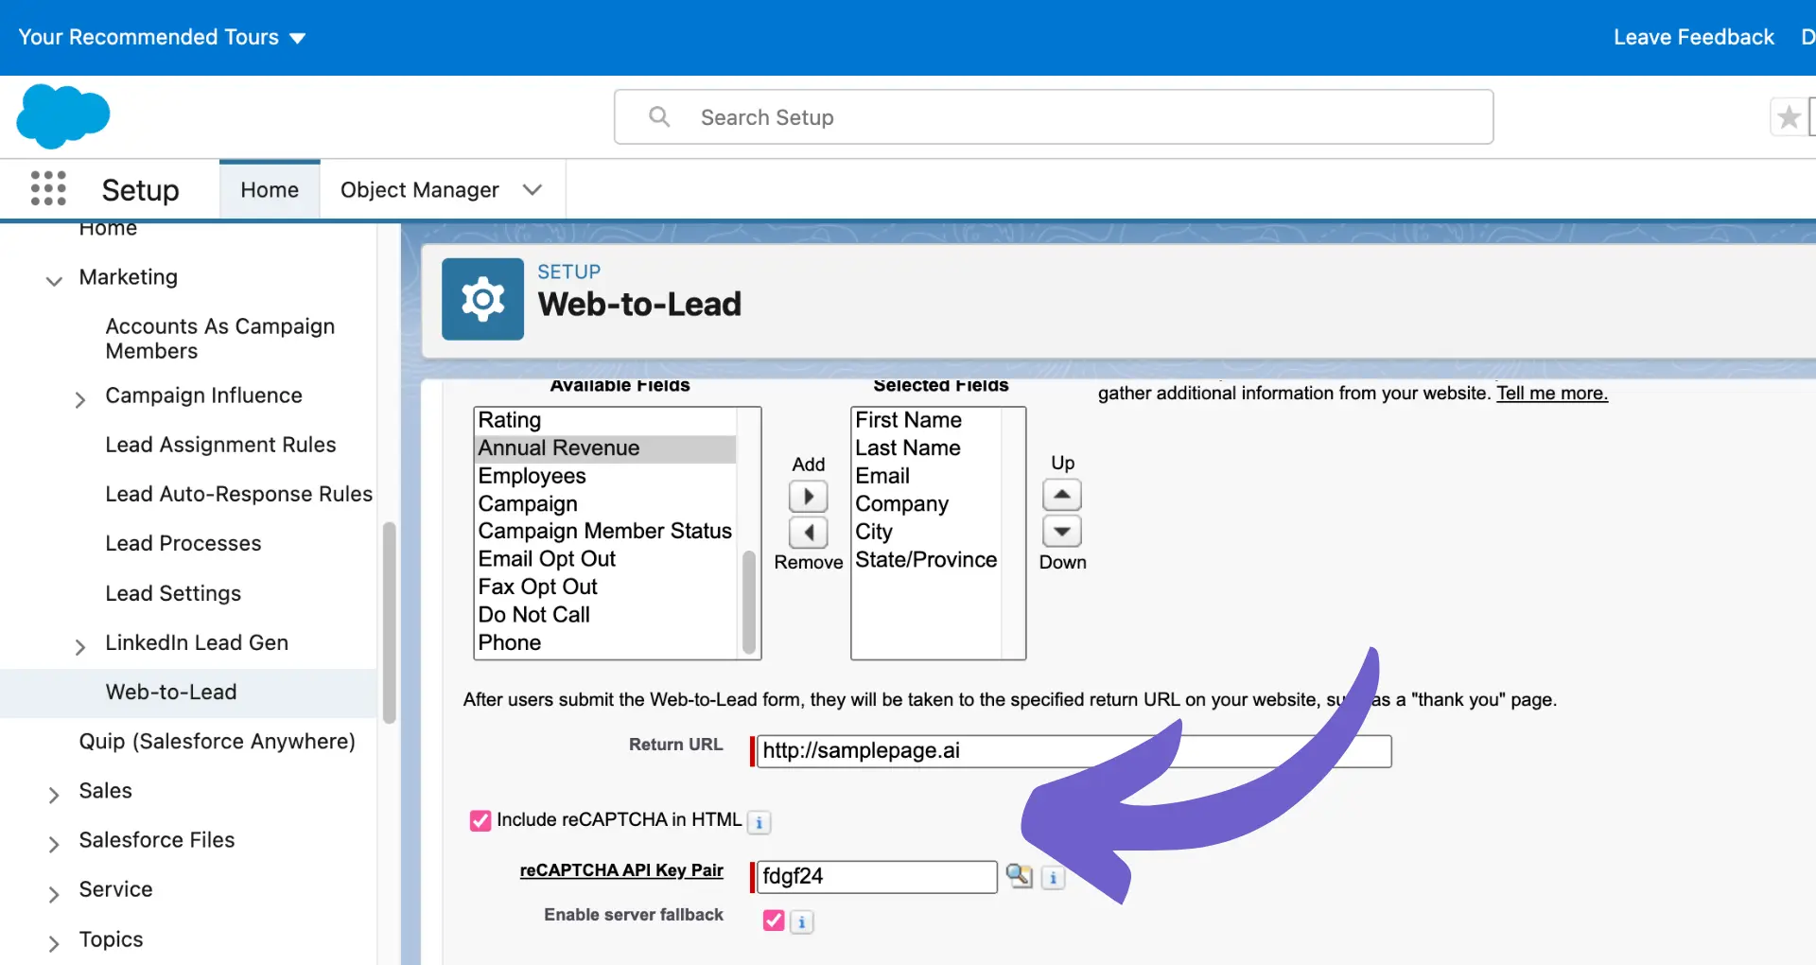Open Lead Processes
The height and width of the screenshot is (965, 1816).
coord(183,543)
